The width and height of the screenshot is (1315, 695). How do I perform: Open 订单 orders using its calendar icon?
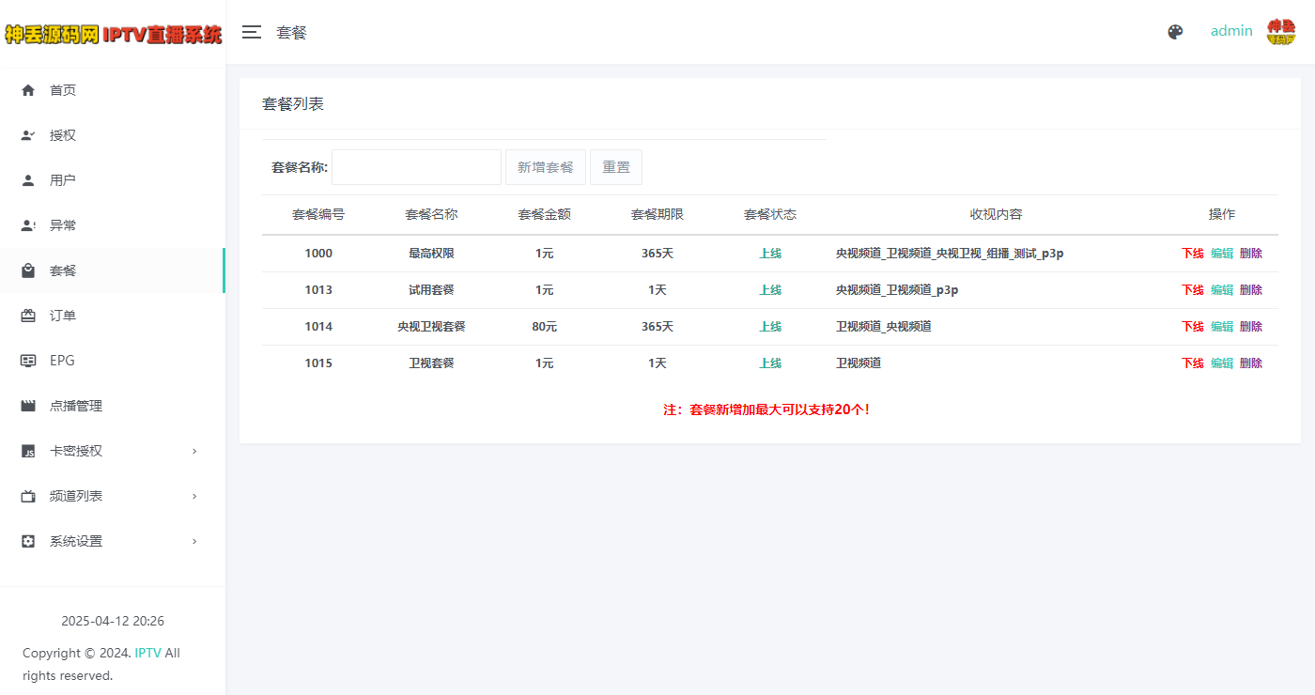point(26,315)
